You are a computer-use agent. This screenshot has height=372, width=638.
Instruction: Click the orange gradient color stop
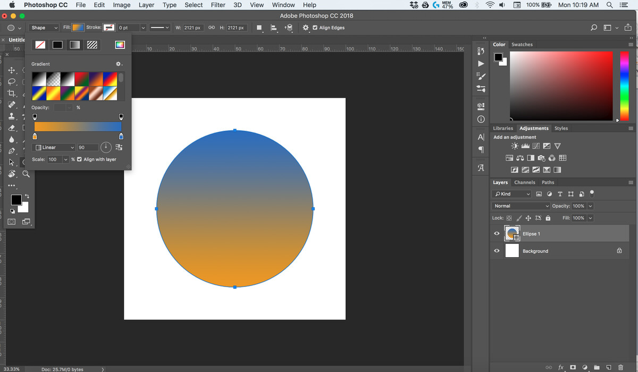pyautogui.click(x=35, y=137)
